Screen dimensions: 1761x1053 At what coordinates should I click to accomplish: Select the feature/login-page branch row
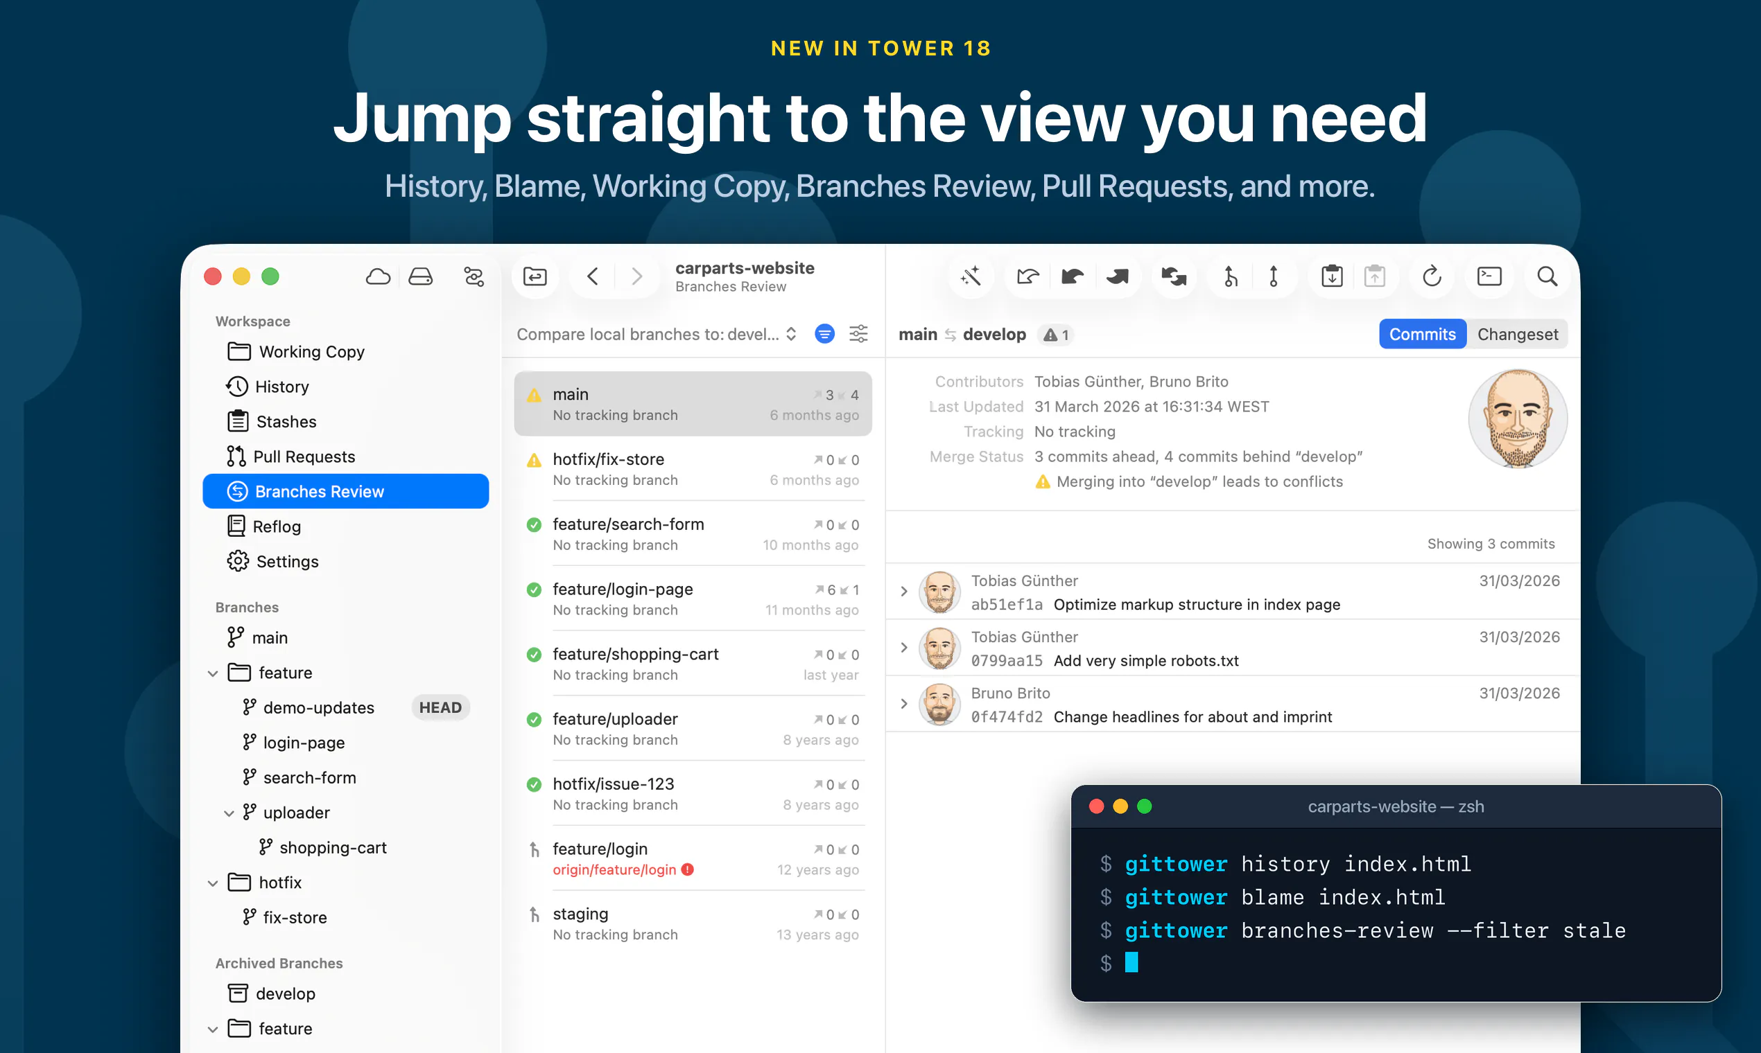(693, 599)
